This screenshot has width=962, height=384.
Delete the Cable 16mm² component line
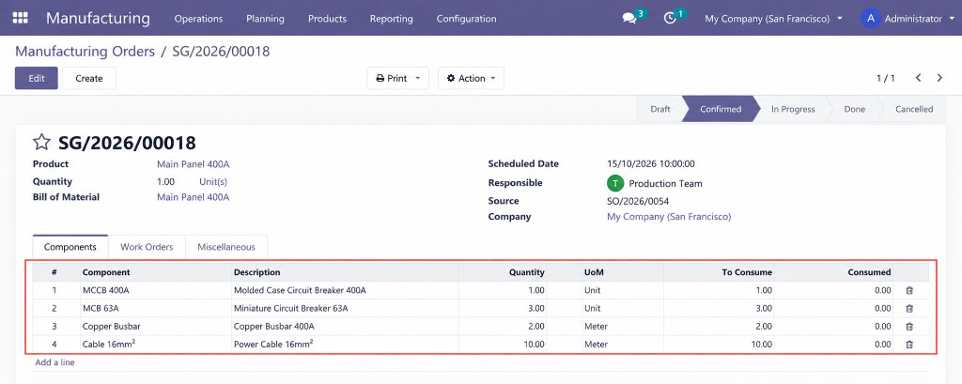(909, 345)
